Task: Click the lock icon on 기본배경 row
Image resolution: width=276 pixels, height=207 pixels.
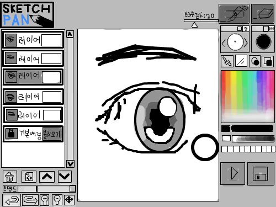Action: (11, 134)
